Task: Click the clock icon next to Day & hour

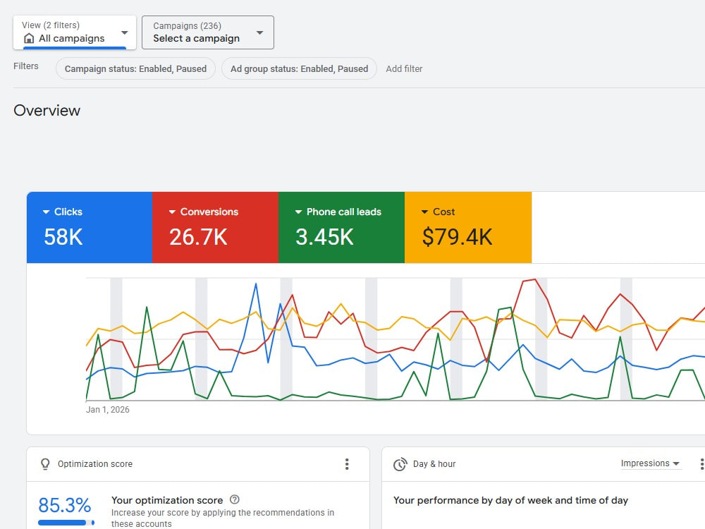Action: [x=400, y=464]
